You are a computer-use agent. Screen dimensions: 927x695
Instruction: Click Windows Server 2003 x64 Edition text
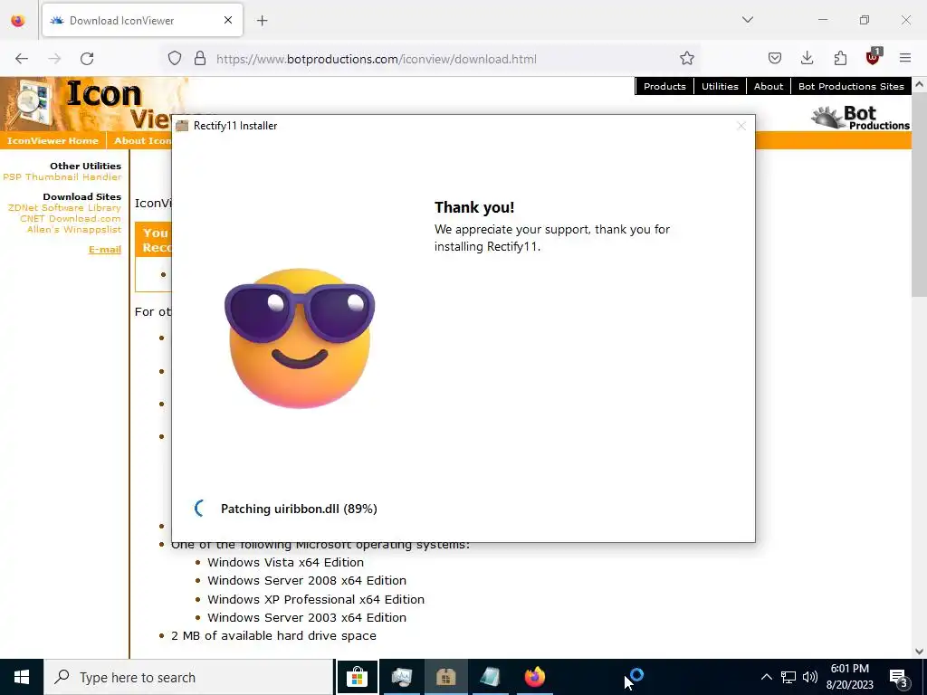click(307, 617)
